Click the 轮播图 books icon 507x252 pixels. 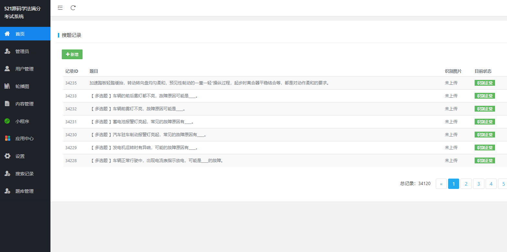(7, 86)
